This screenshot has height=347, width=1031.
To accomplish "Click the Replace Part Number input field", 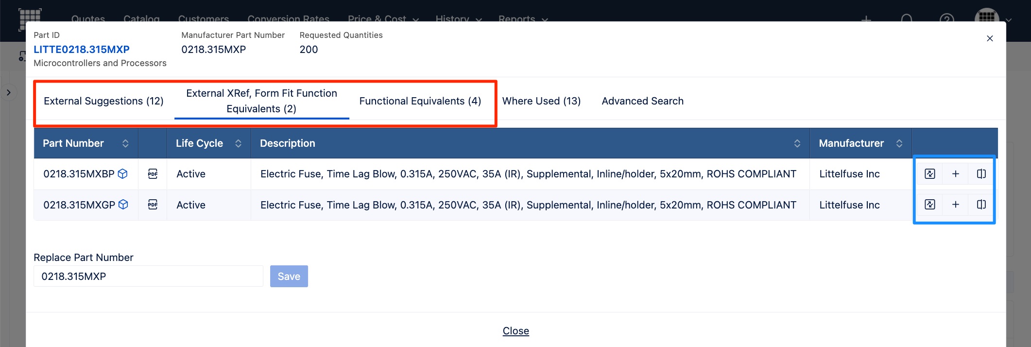I will click(x=148, y=276).
